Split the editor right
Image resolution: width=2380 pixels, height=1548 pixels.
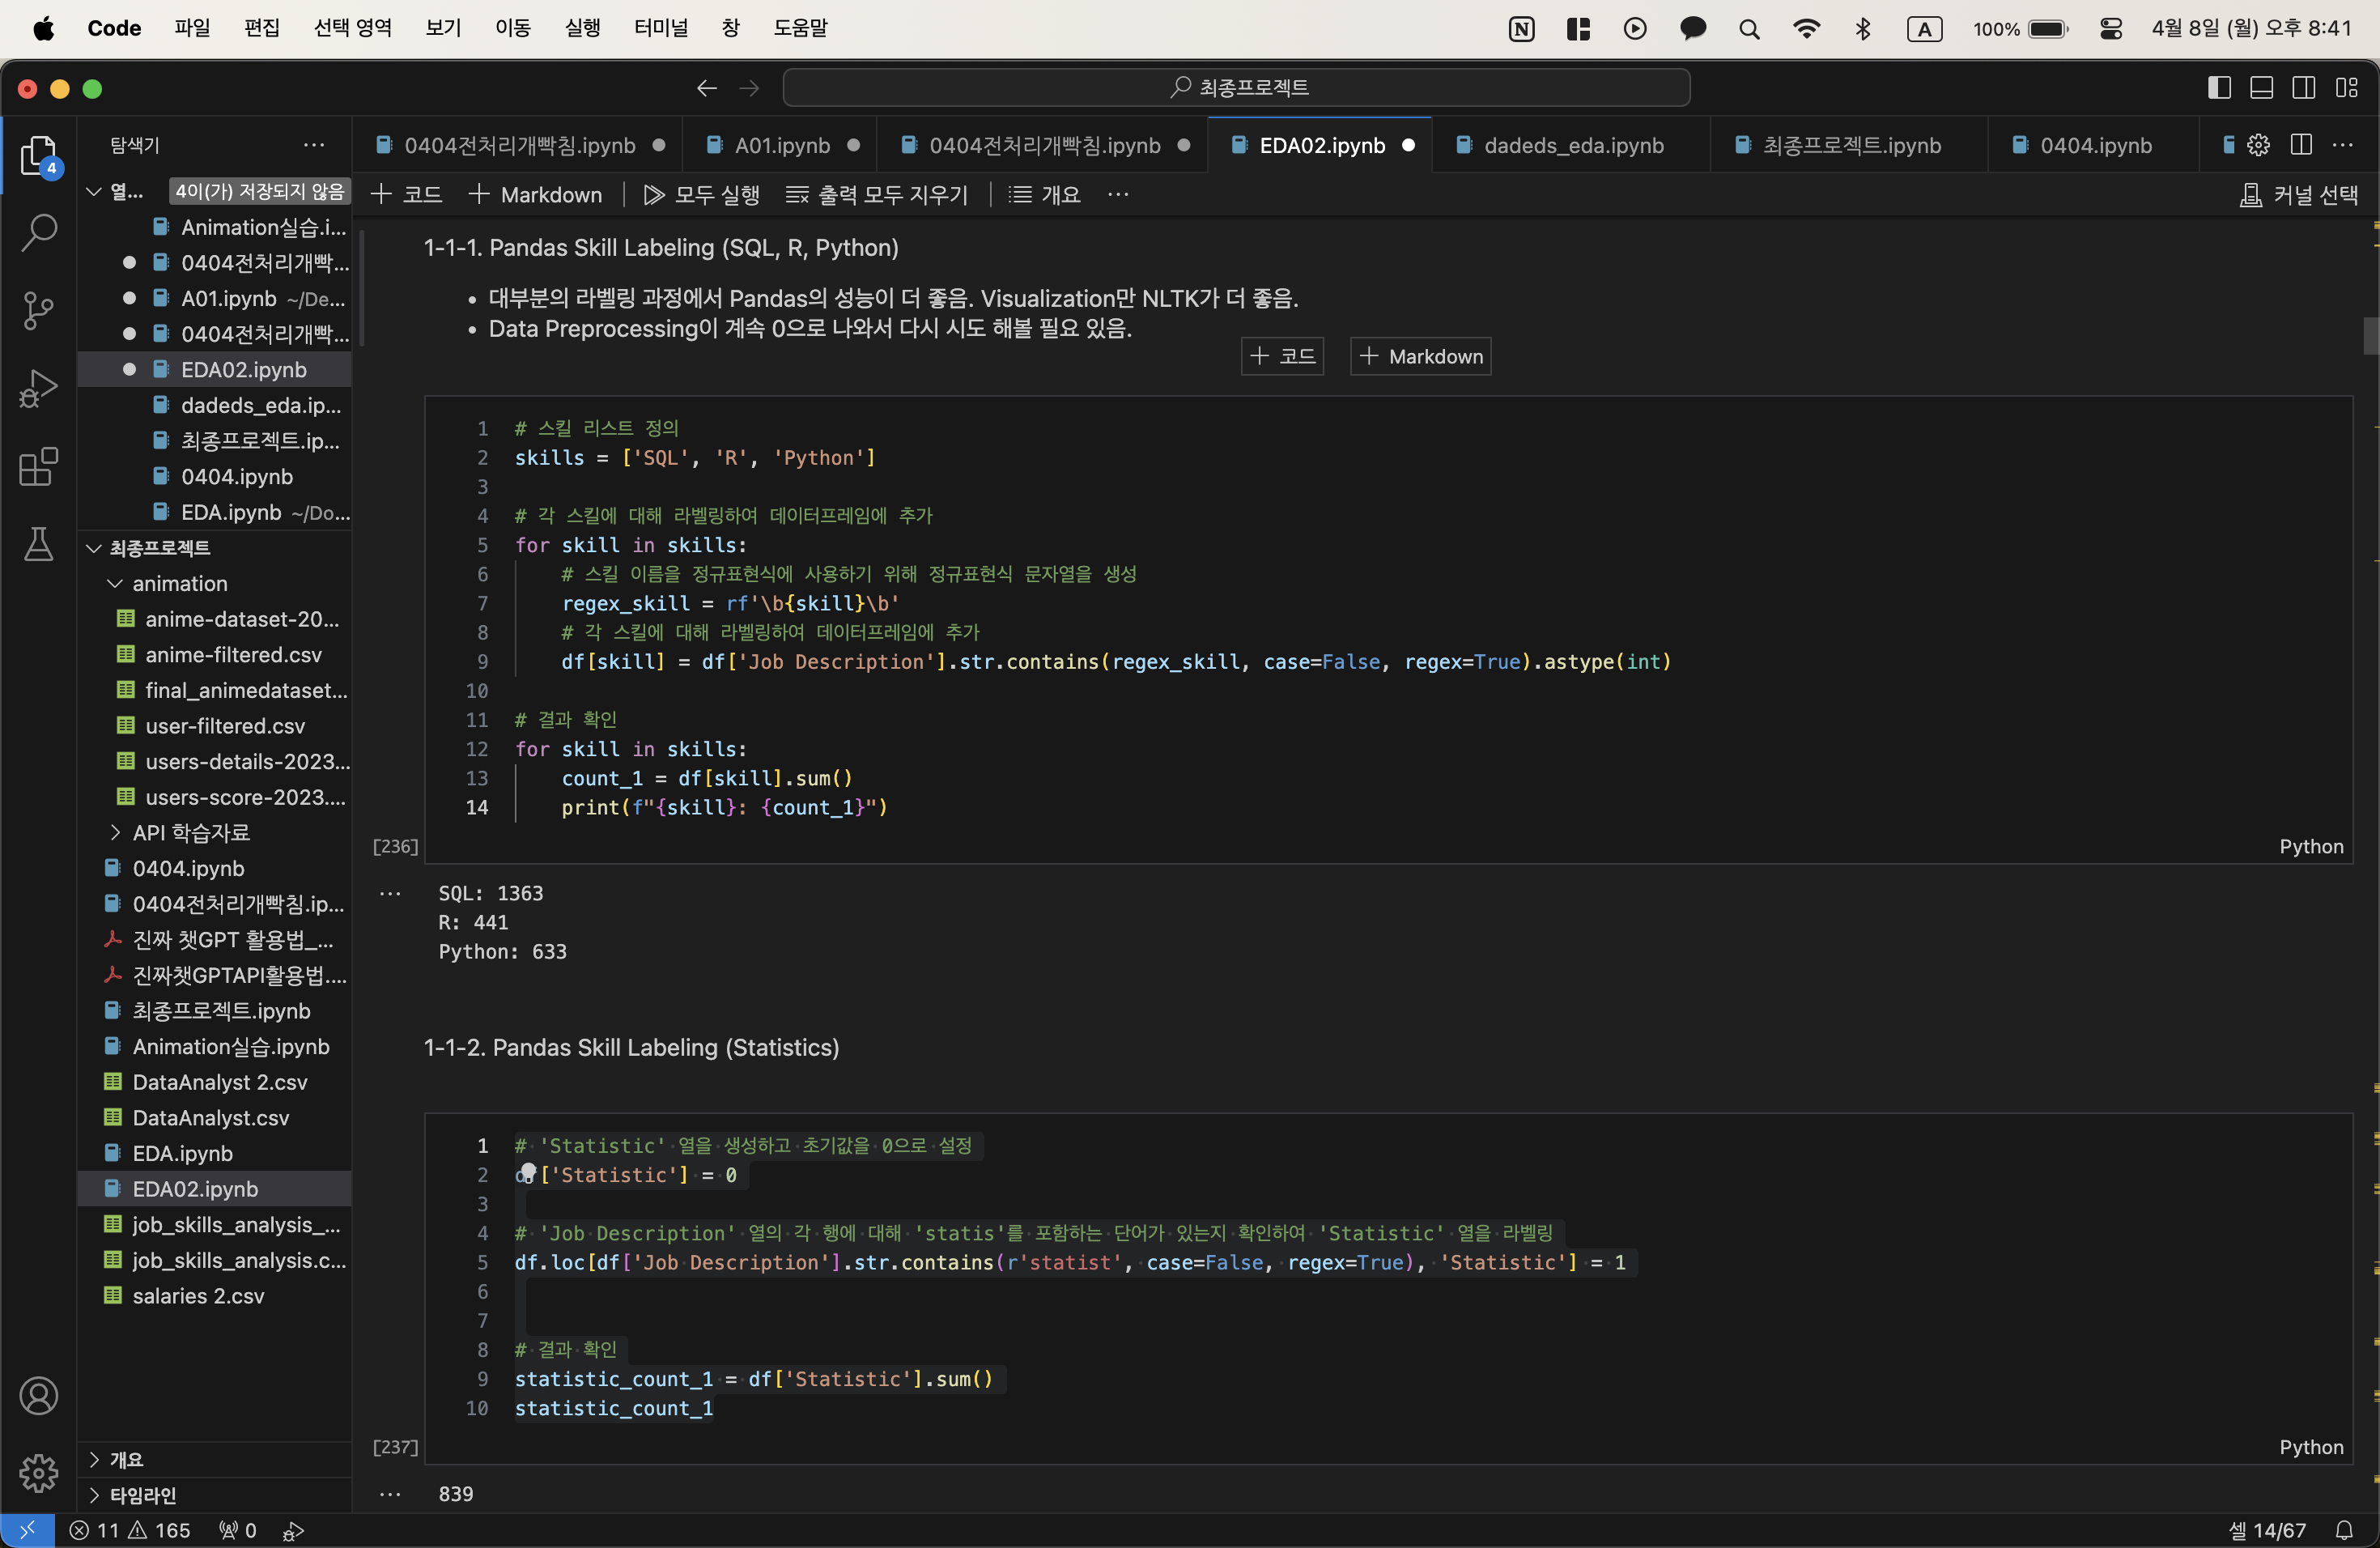2301,145
